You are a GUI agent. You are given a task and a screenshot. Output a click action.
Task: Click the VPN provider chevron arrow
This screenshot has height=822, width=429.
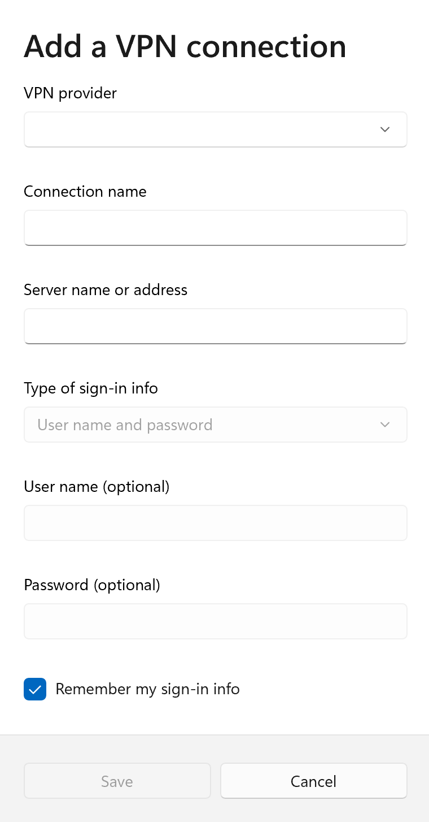pos(385,129)
